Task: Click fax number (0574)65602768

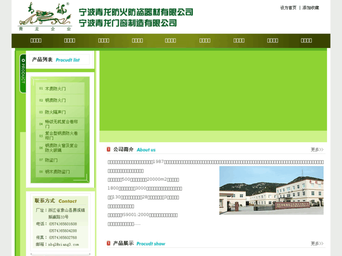Action: (63, 238)
